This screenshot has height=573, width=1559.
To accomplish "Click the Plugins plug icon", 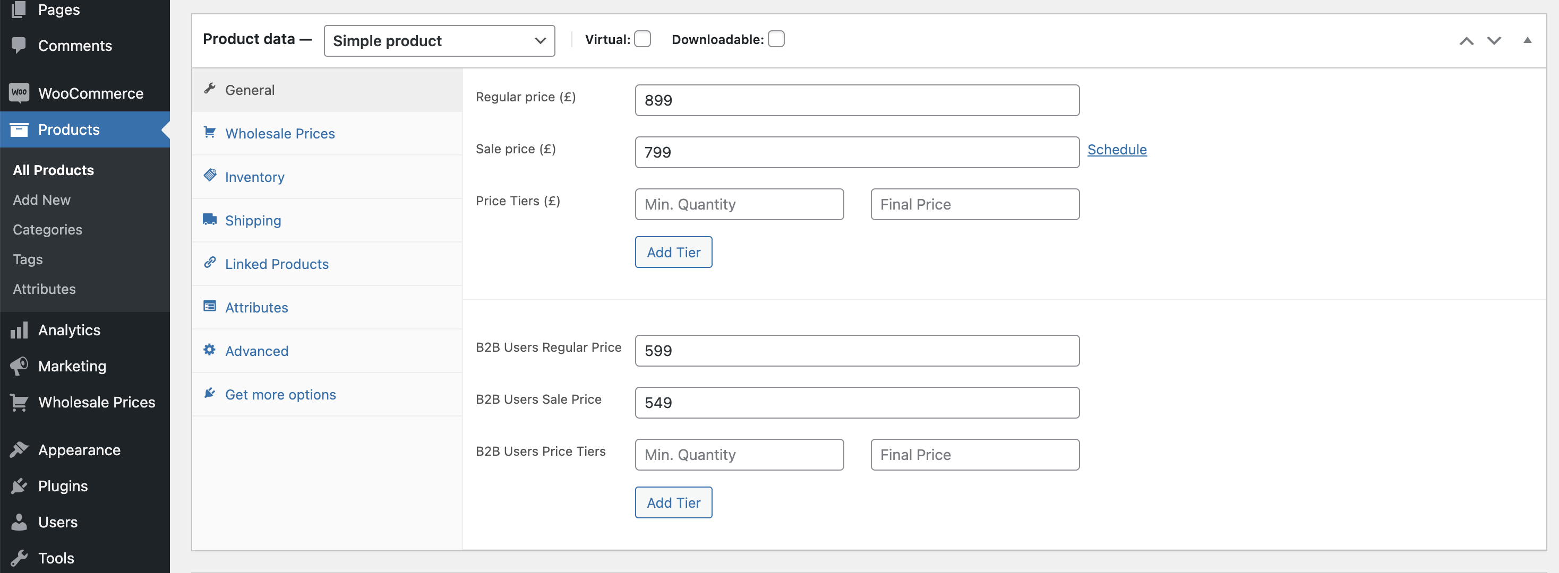I will [x=19, y=486].
